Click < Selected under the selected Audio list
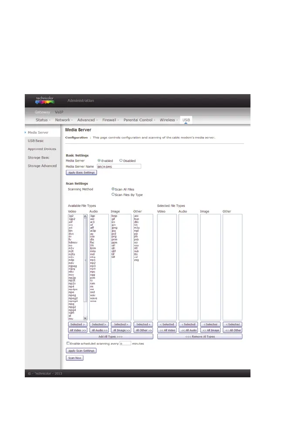This screenshot has width=299, height=447. pyautogui.click(x=188, y=325)
